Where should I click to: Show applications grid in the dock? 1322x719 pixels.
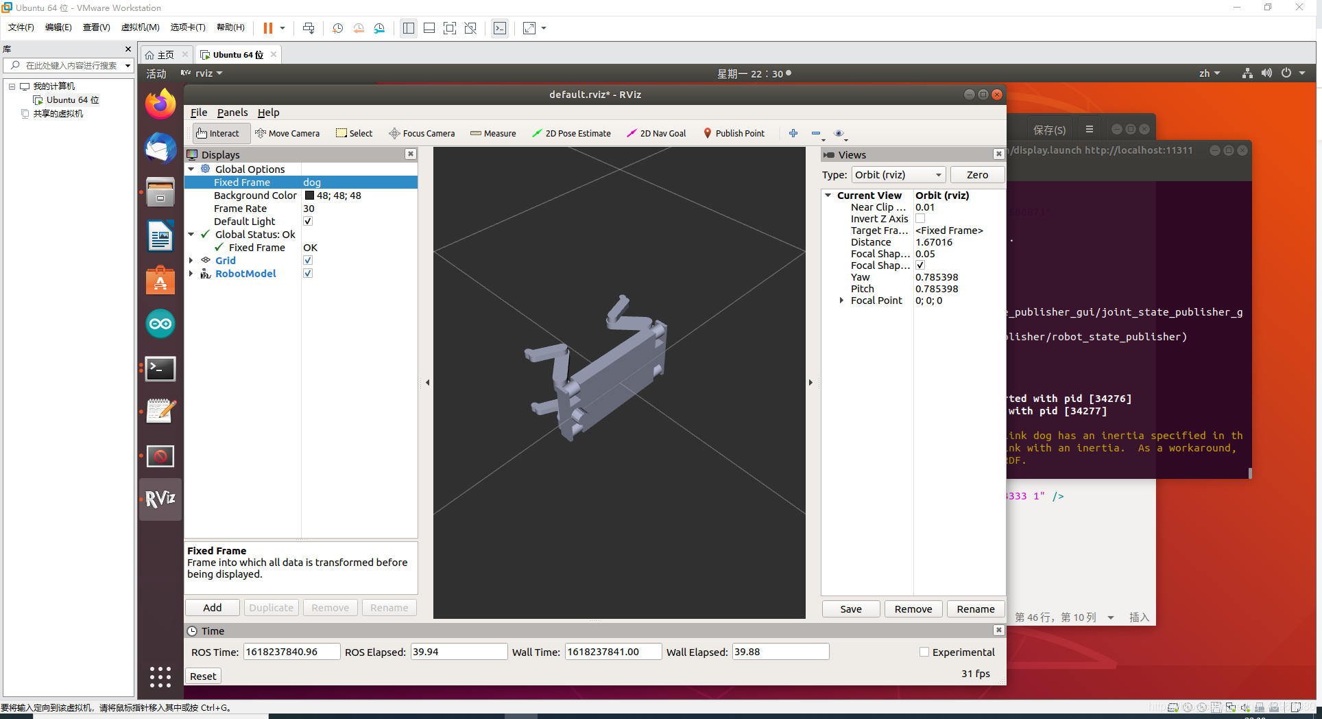point(160,677)
